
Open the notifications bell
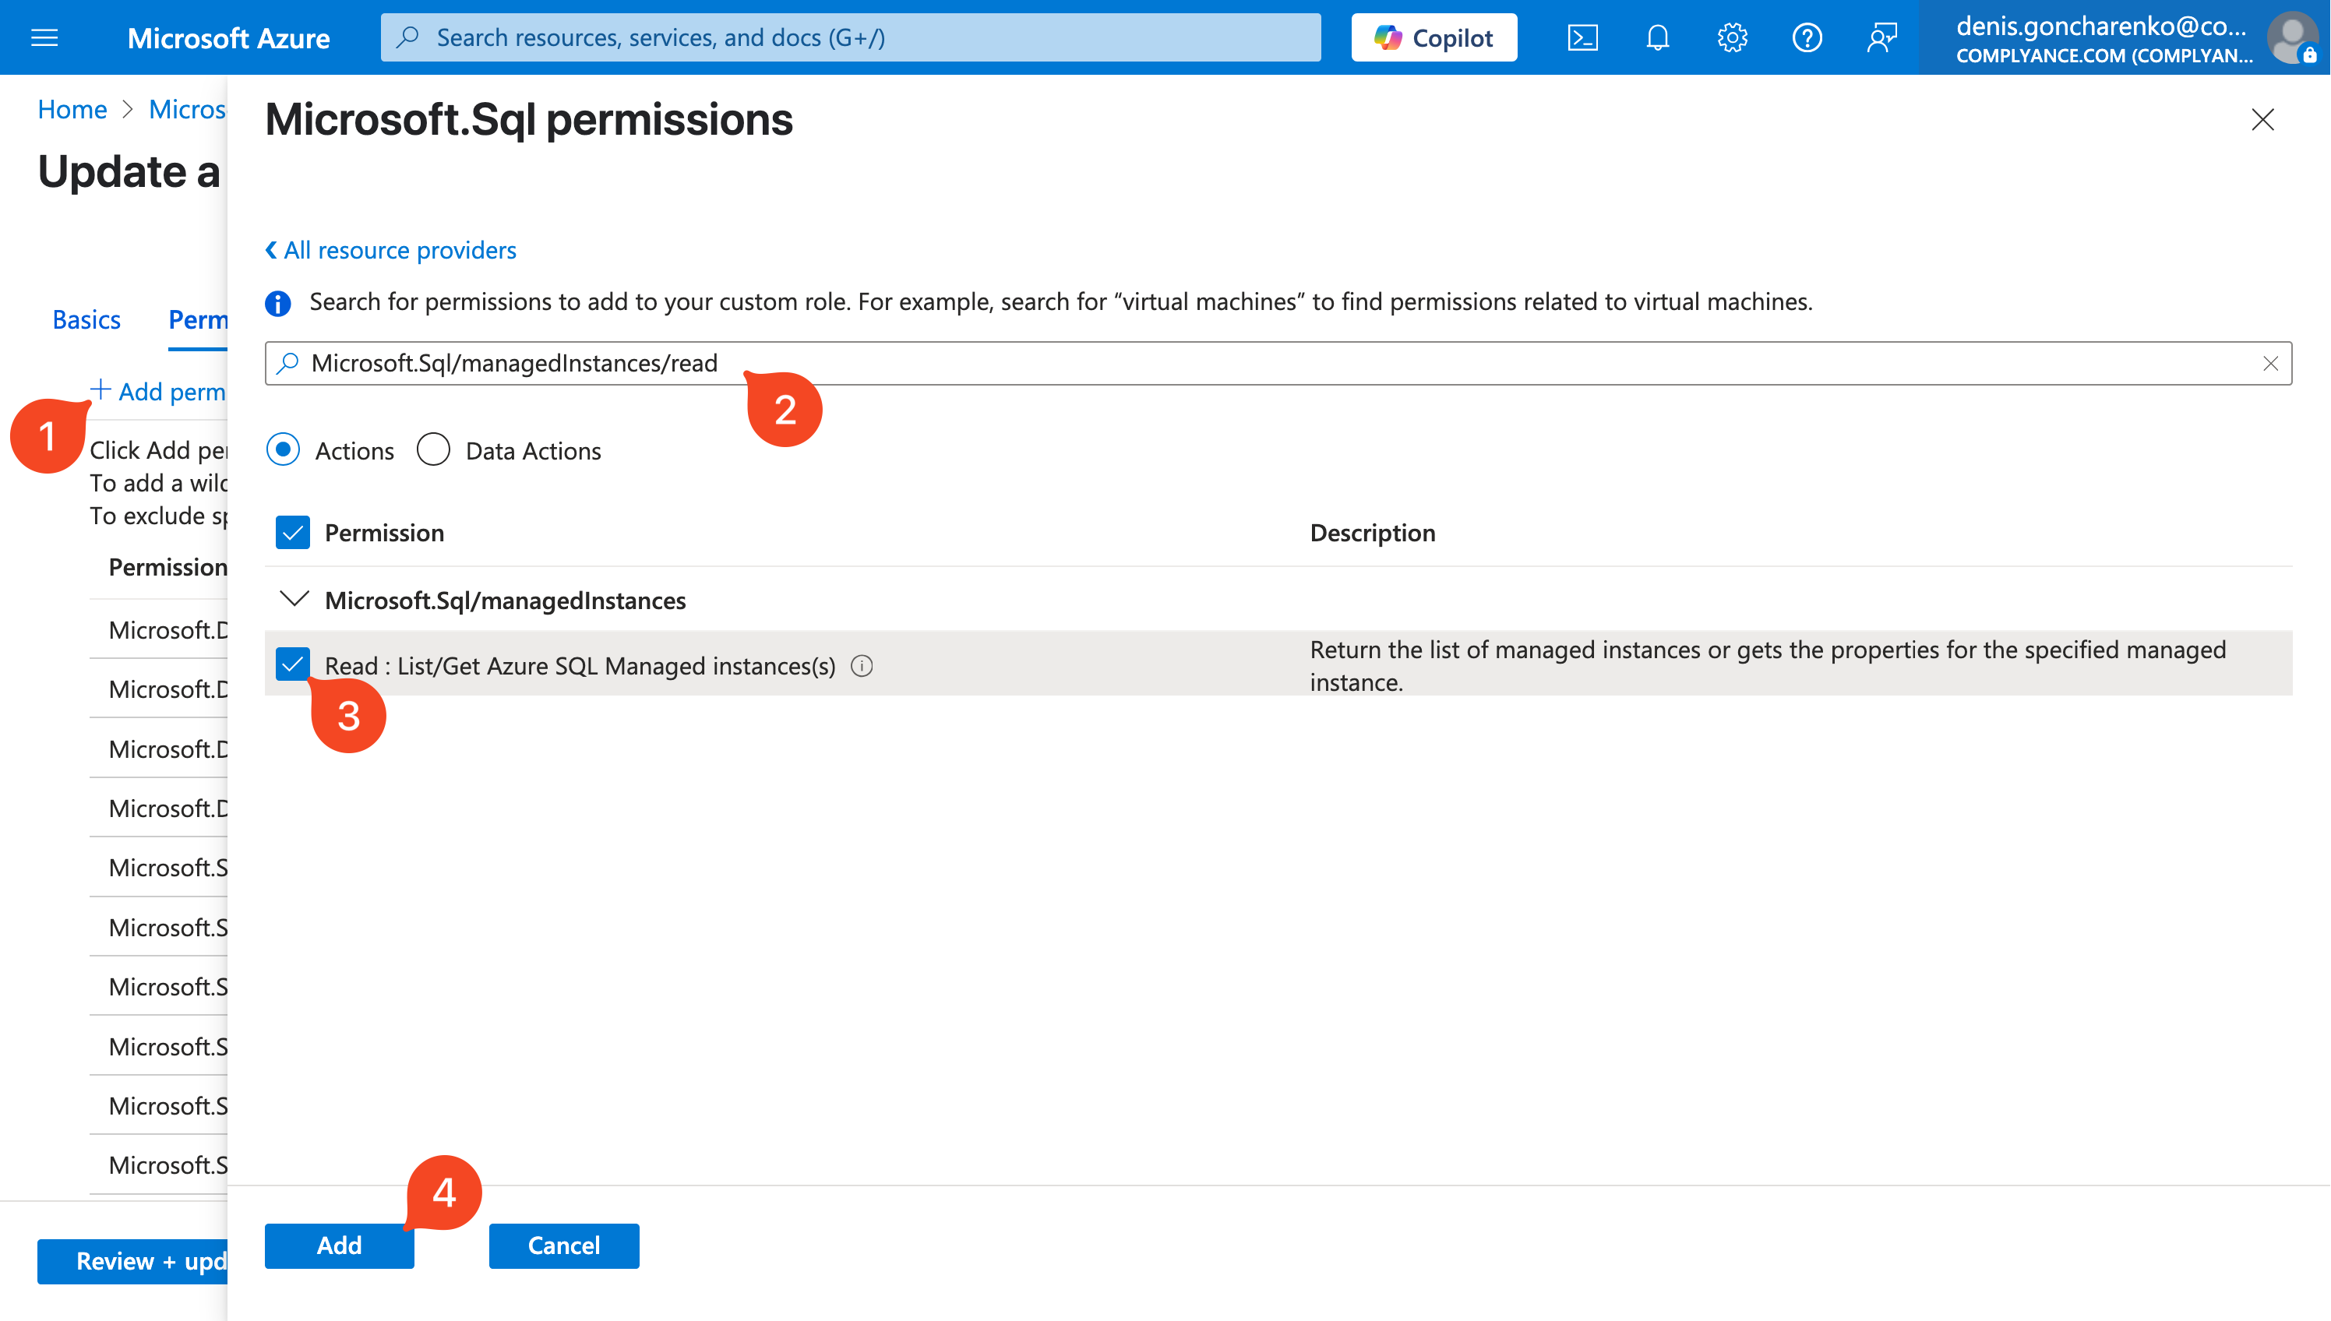[1657, 37]
